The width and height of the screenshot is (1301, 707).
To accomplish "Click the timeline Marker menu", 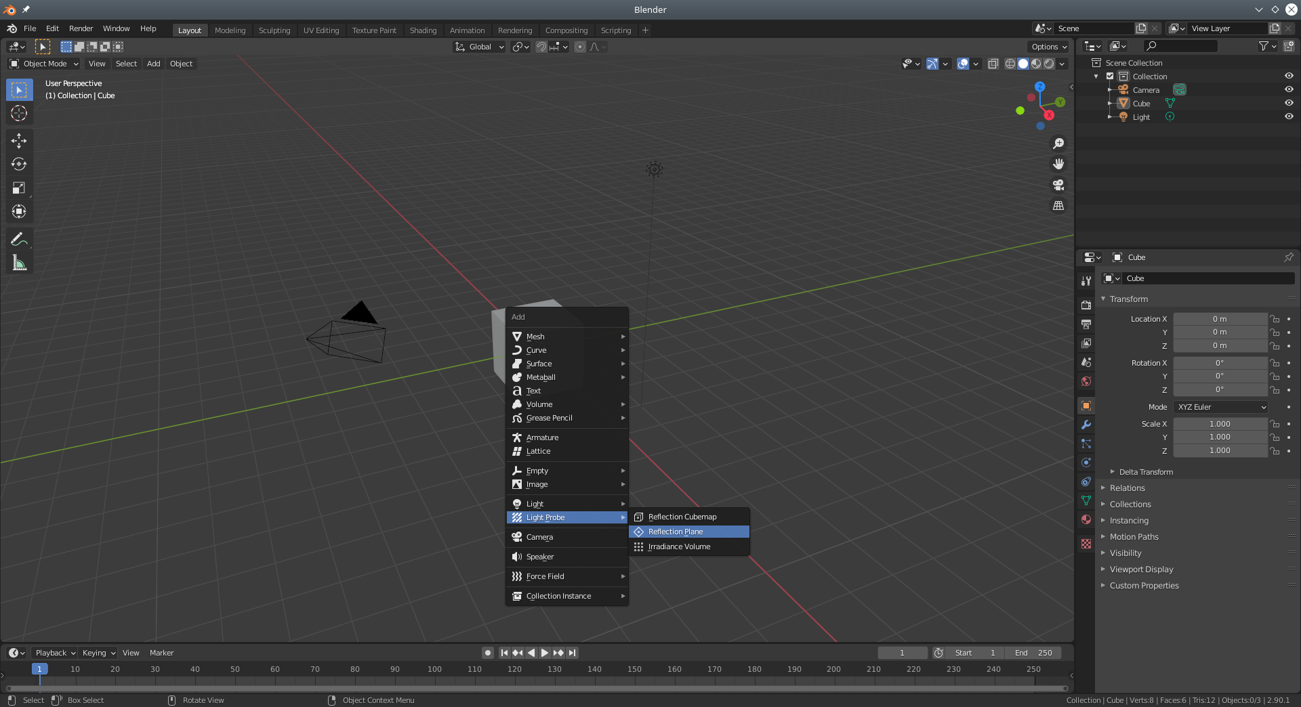I will [x=161, y=653].
